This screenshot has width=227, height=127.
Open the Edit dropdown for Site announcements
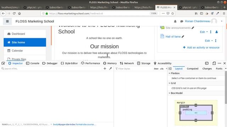[x=204, y=32]
